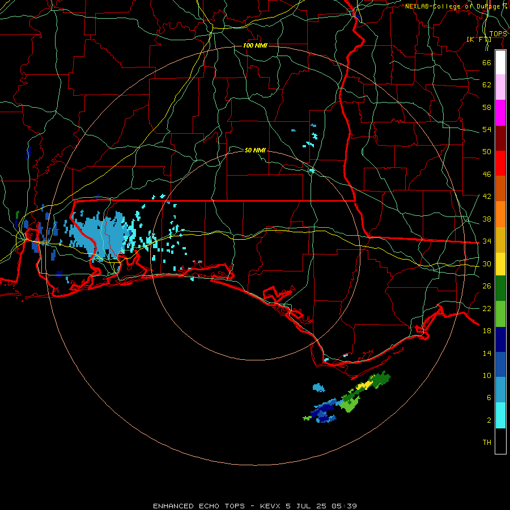
Task: Click the 100 NMI range ring label
Action: 255,45
